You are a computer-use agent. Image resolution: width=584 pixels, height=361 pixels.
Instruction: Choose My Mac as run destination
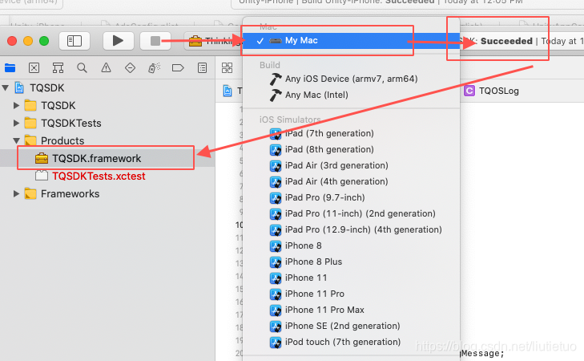[351, 41]
